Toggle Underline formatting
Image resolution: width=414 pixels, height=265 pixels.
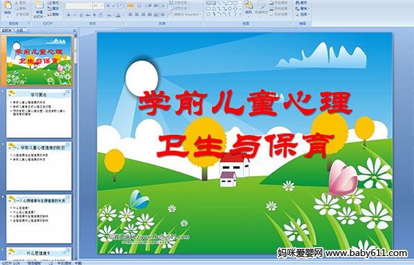[x=81, y=15]
